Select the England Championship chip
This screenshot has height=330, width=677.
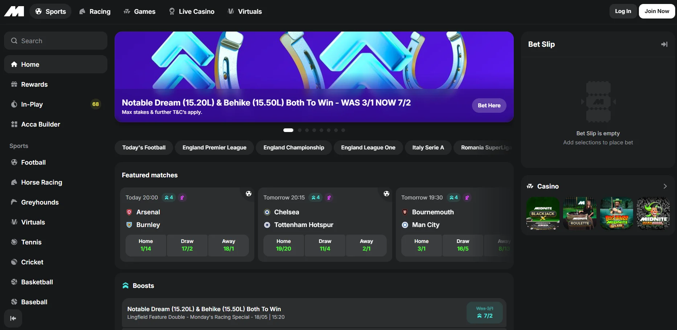point(294,148)
